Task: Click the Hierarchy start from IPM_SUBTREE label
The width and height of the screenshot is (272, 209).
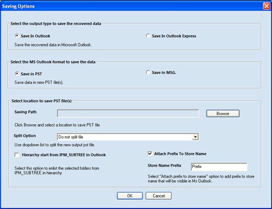Action: 64,155
